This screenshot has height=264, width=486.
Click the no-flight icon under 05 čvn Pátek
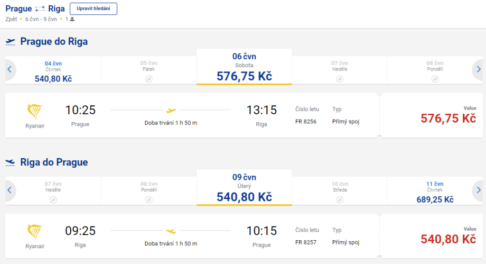pos(148,79)
